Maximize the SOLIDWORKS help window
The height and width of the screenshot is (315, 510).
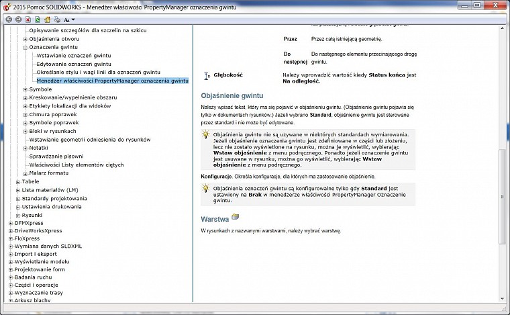coord(477,5)
